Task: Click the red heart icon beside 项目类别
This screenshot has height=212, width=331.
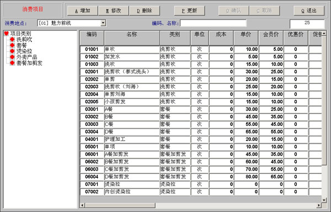Action: (6, 33)
